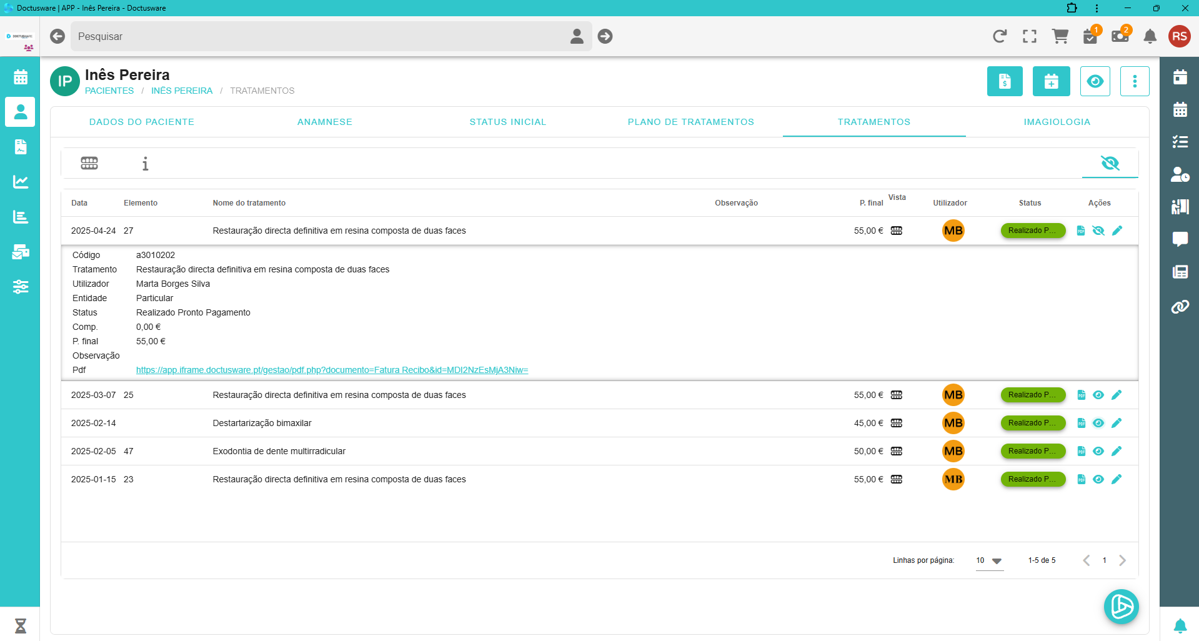Open PDF icon for 2025-03-07 treatment
1199x641 pixels.
[1081, 395]
